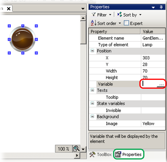
Task: Open the zoom magnifier tool
Action: (x=76, y=149)
